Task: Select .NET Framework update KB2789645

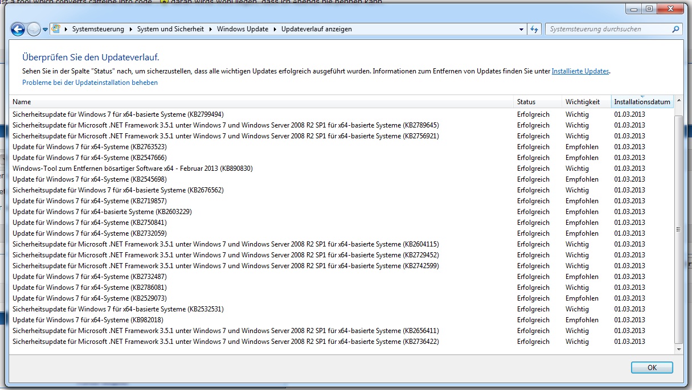Action: (341, 125)
